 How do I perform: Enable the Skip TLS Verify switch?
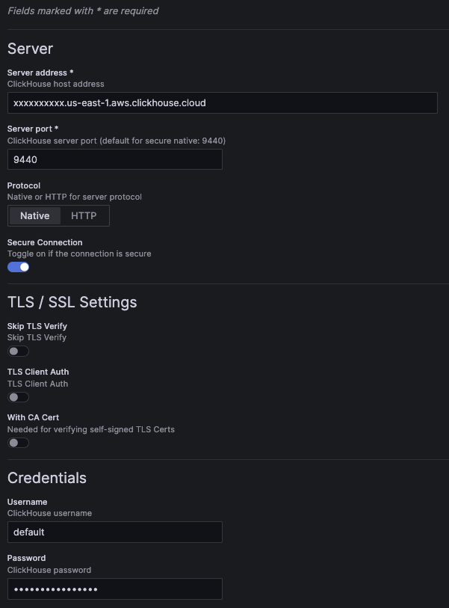(18, 351)
